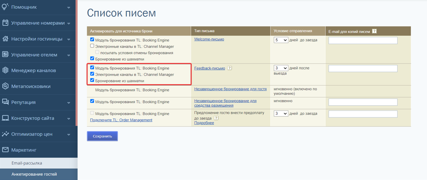Expand the Конструктор сайта menu chevron
This screenshot has height=180, width=427.
[x=68, y=119]
